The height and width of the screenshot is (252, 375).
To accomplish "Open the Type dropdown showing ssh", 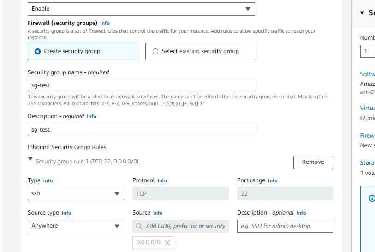I will point(76,193).
